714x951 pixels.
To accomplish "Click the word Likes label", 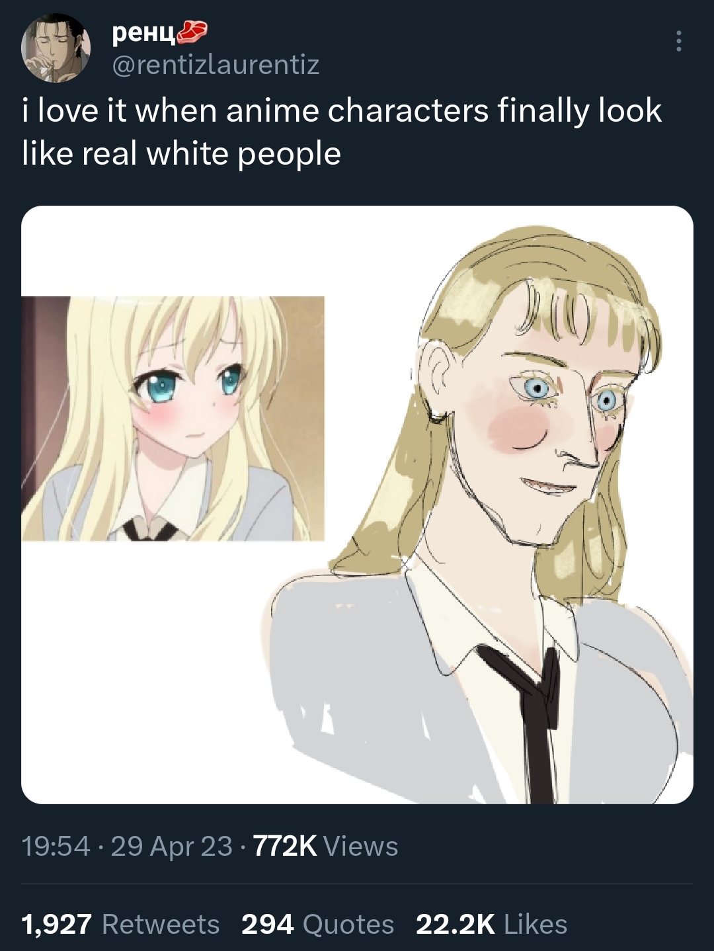I will (535, 924).
